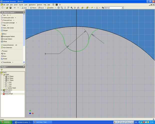Select the Trim tool
This screenshot has width=155, height=124.
click(x=3, y=54)
